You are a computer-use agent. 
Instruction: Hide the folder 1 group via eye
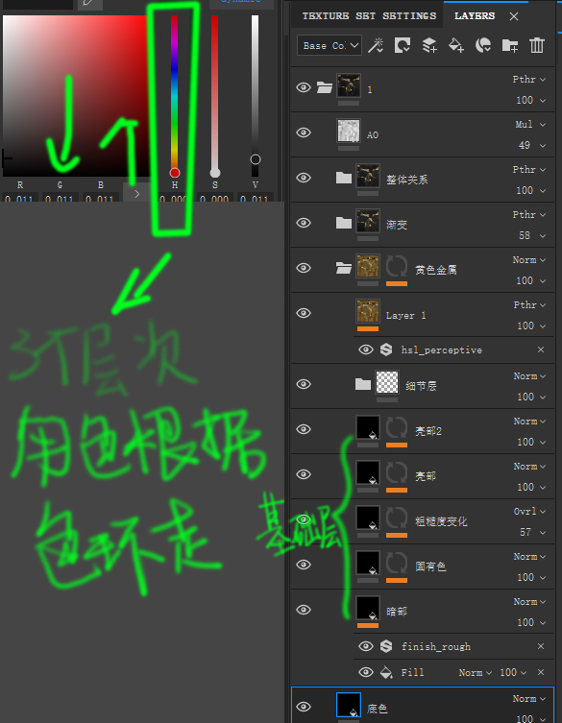[304, 87]
